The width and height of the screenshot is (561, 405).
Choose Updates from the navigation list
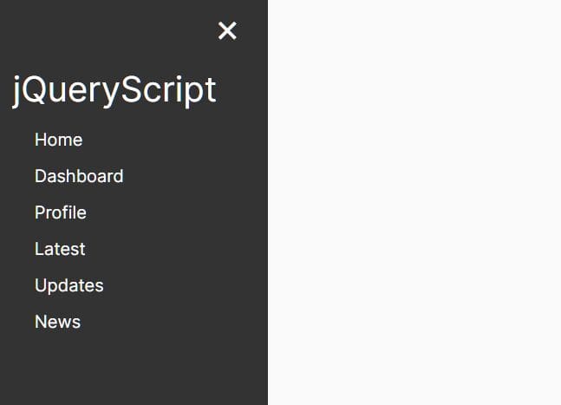(69, 285)
